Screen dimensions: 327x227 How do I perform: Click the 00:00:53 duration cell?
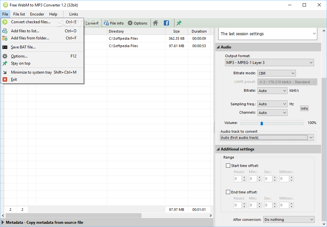(x=199, y=46)
